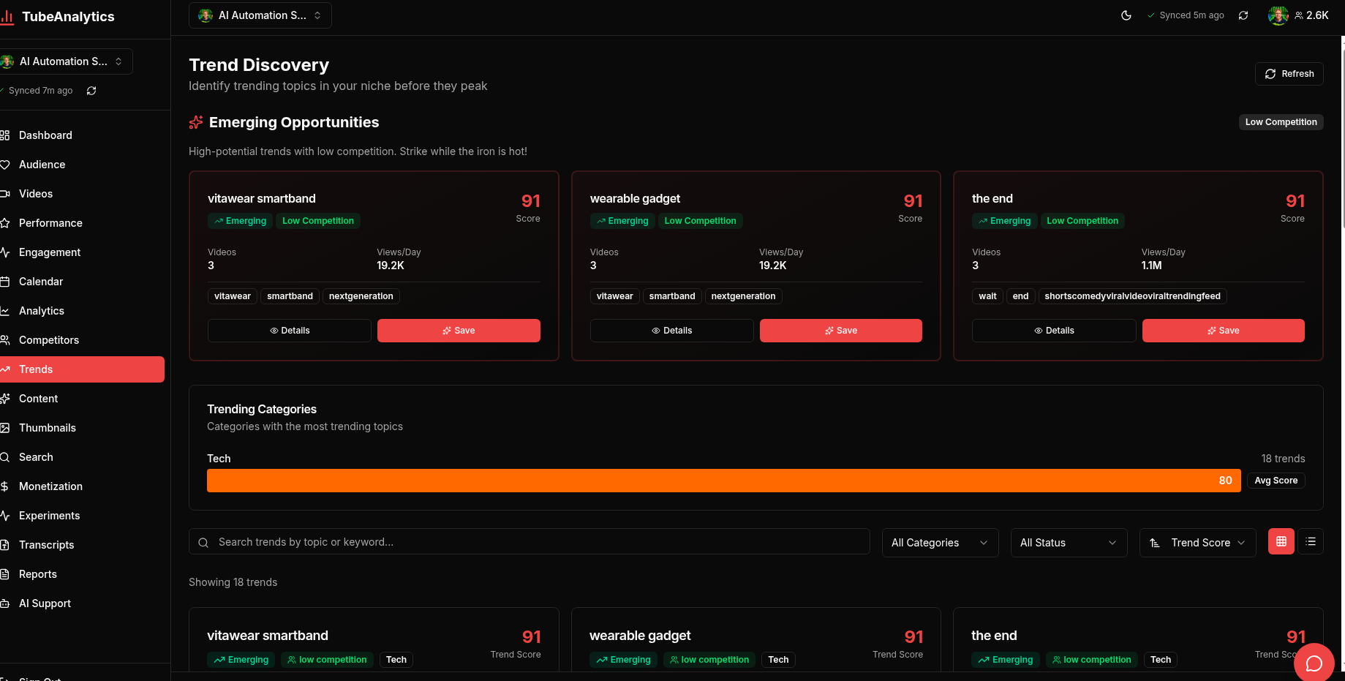Open the Monetization section from the sidebar
1345x681 pixels.
tap(50, 486)
